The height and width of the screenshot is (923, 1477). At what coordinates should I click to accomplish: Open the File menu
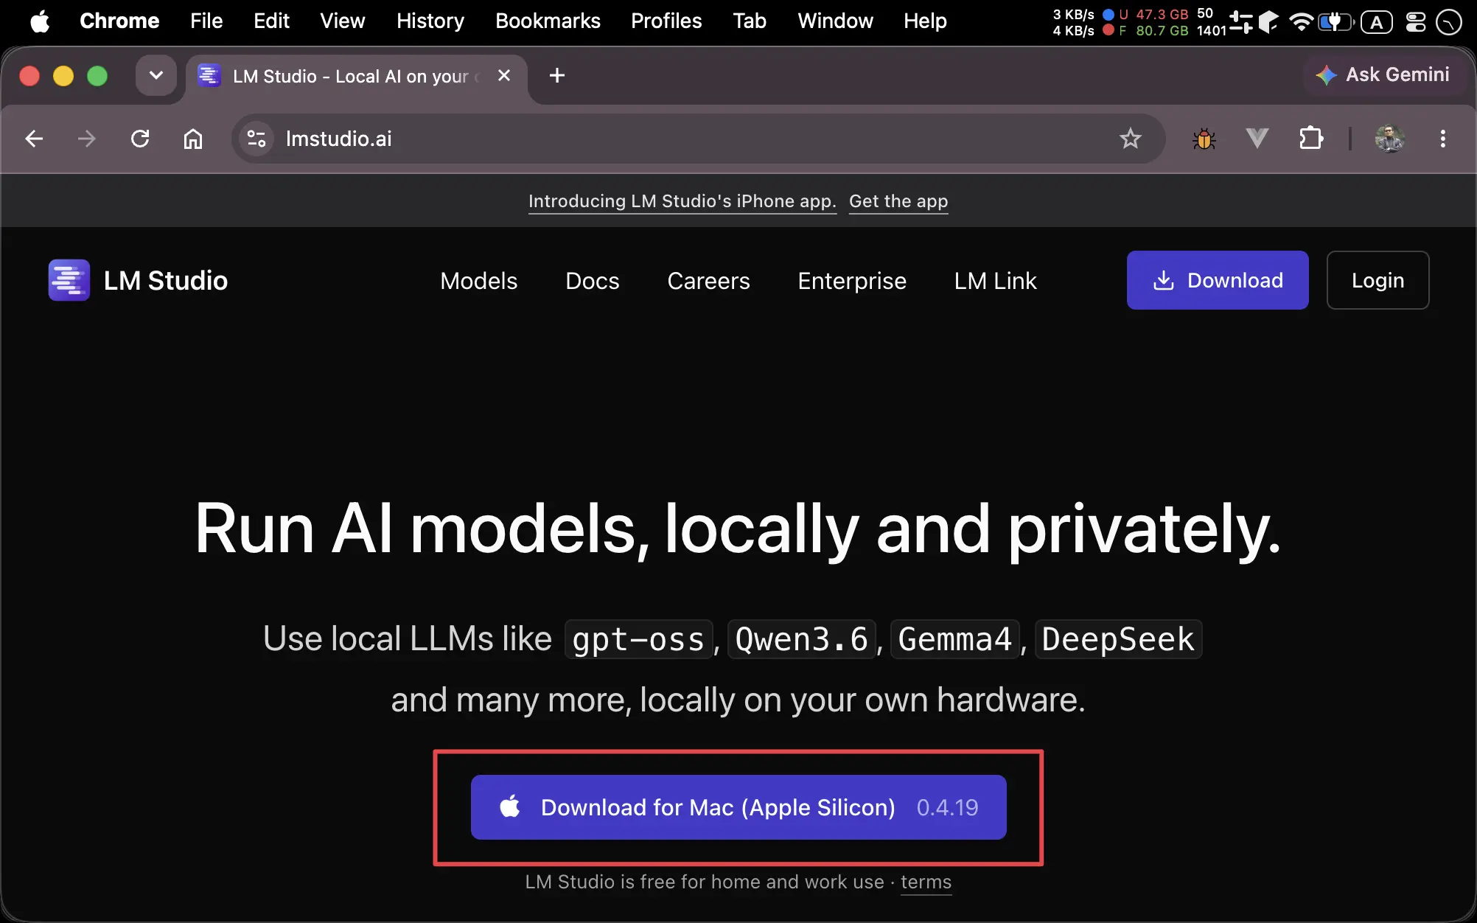click(x=206, y=21)
